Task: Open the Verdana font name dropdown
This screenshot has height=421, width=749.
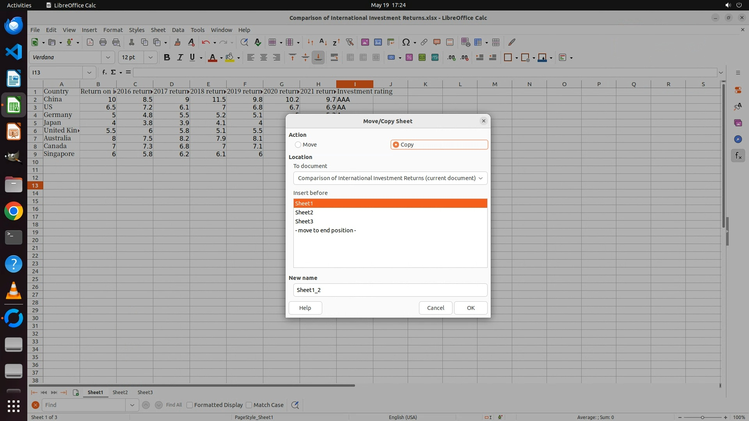Action: pos(108,57)
